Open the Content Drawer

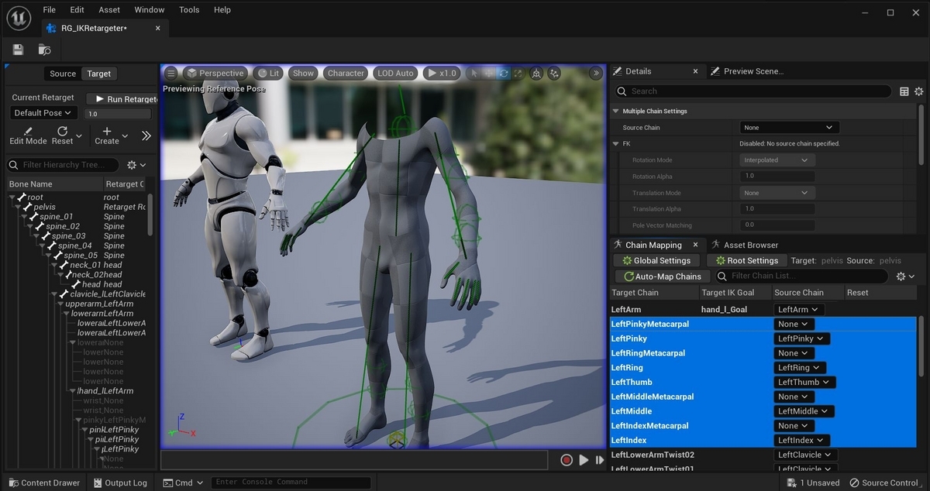click(44, 482)
